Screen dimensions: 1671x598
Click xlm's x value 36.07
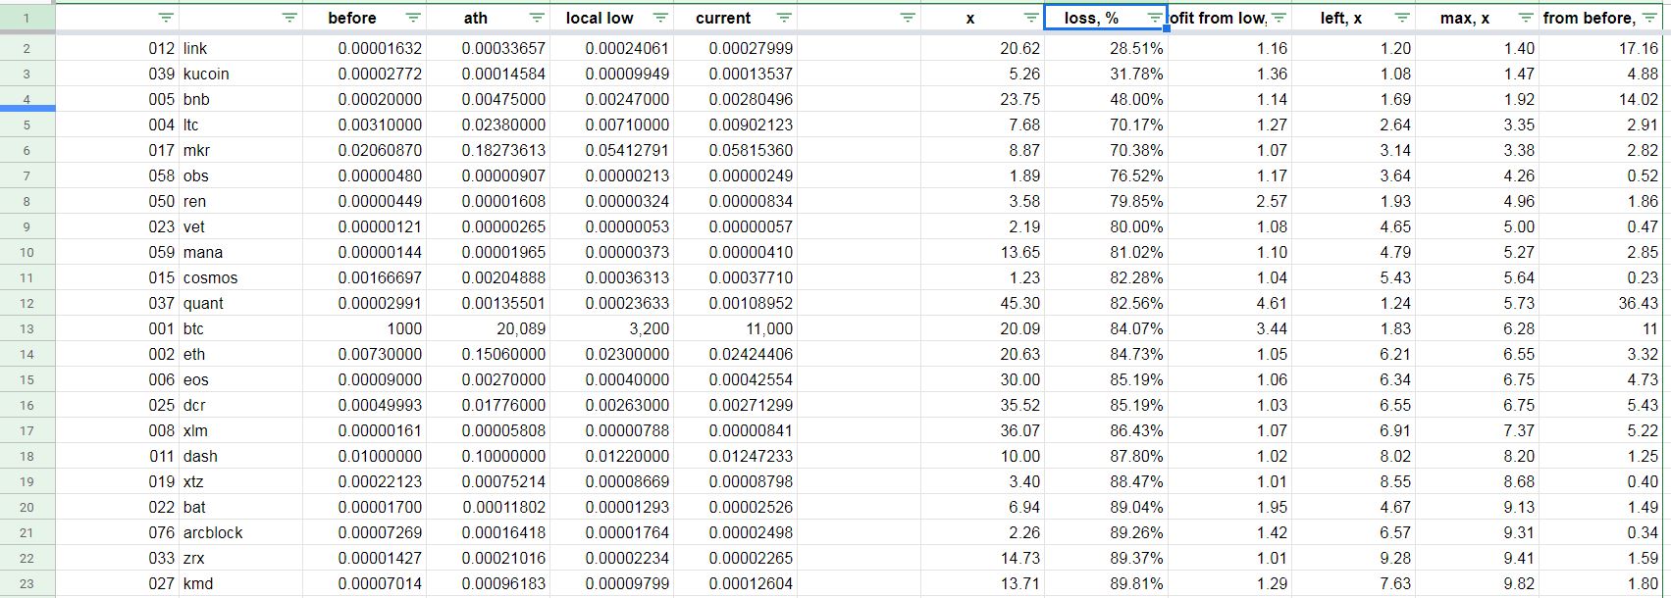click(982, 430)
